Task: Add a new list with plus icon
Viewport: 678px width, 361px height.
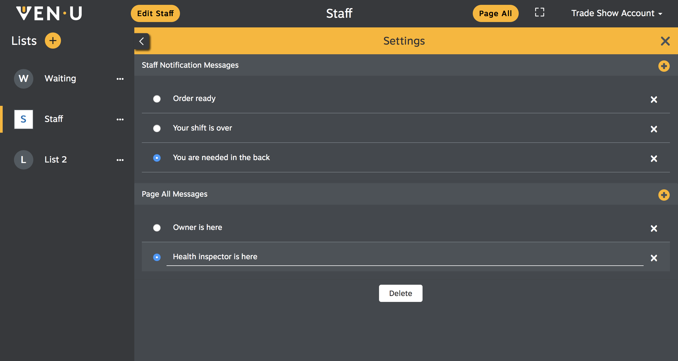Action: (x=53, y=41)
